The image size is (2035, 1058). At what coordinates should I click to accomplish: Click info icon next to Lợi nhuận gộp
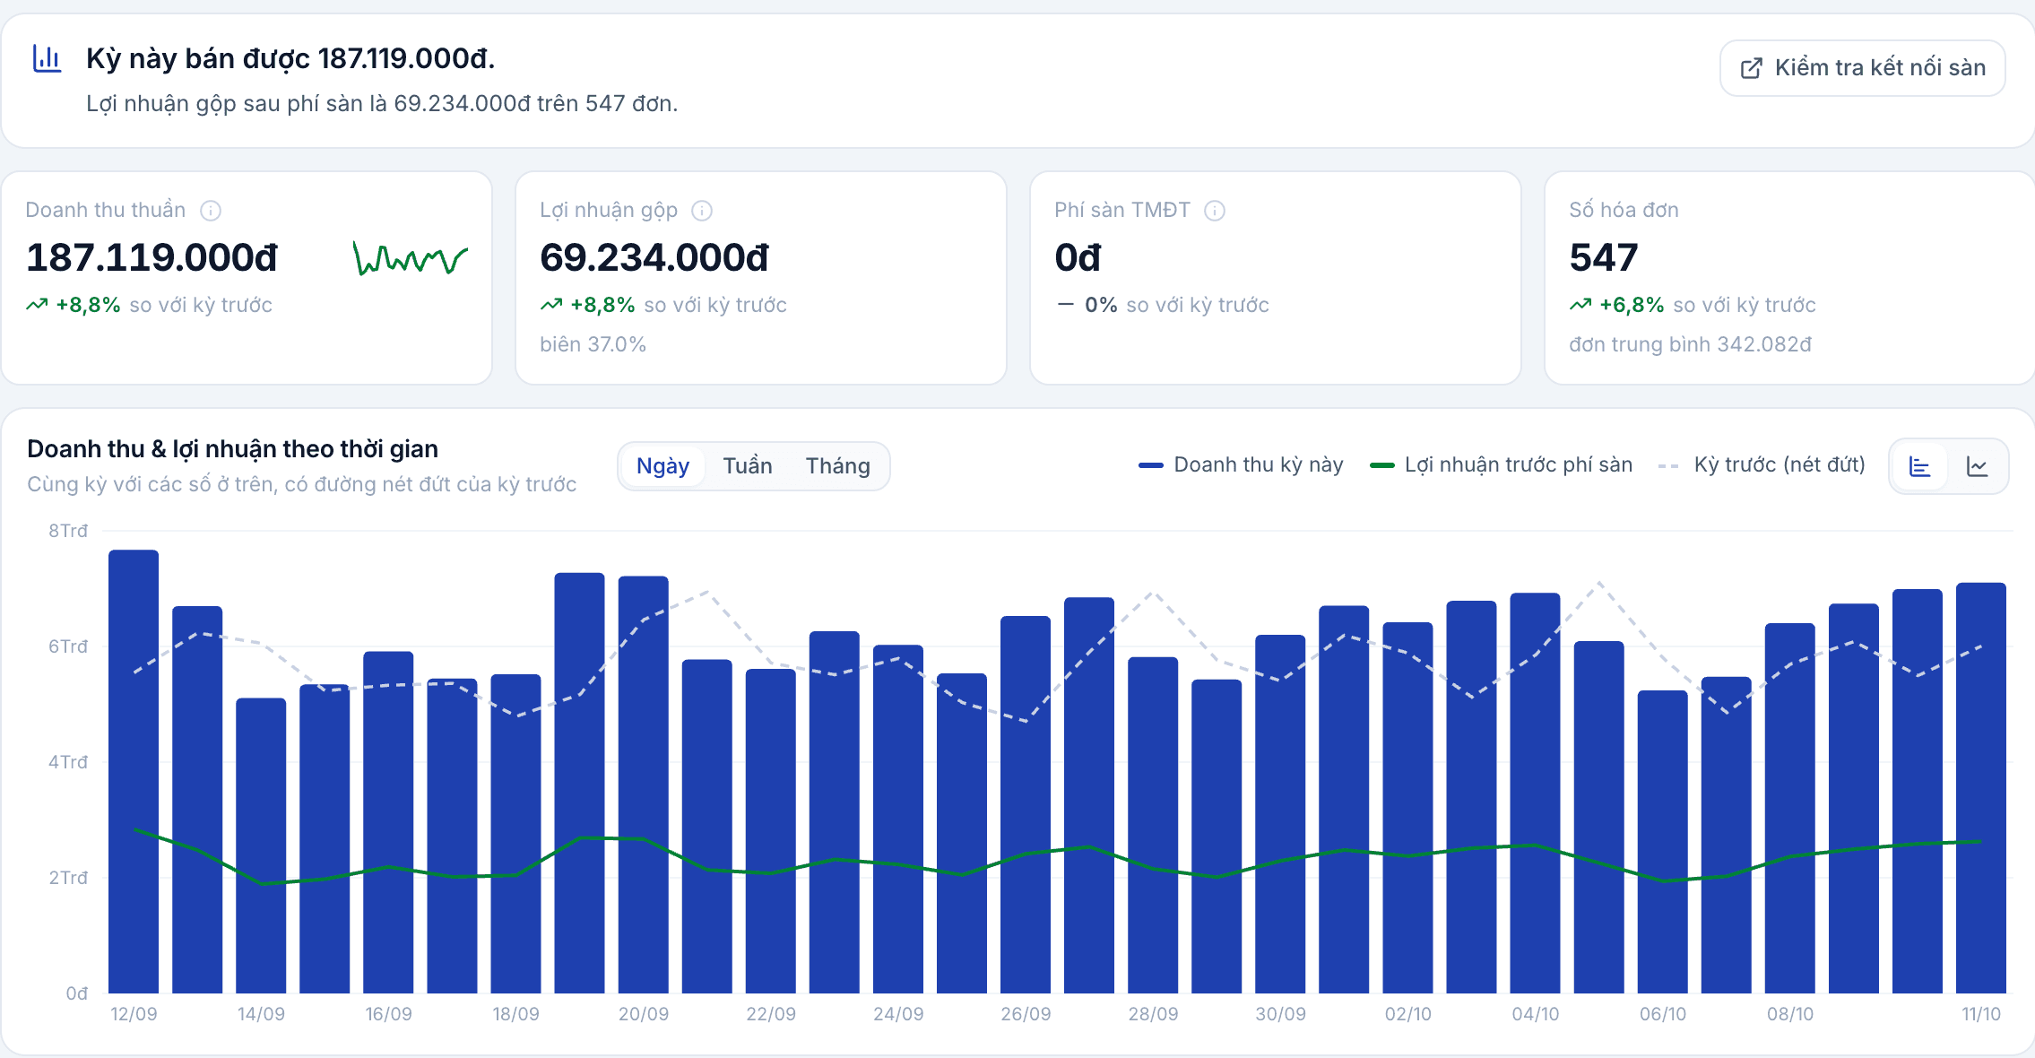point(702,211)
